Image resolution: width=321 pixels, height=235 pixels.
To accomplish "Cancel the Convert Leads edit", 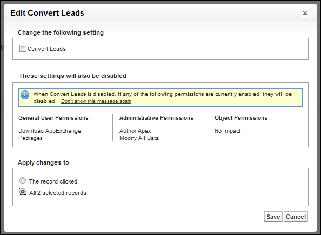I will click(x=296, y=217).
